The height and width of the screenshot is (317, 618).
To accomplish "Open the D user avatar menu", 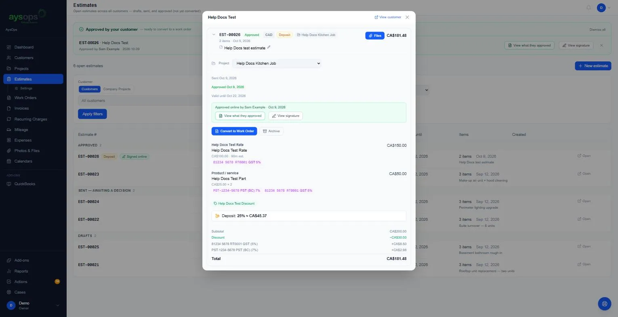I will pos(603,8).
